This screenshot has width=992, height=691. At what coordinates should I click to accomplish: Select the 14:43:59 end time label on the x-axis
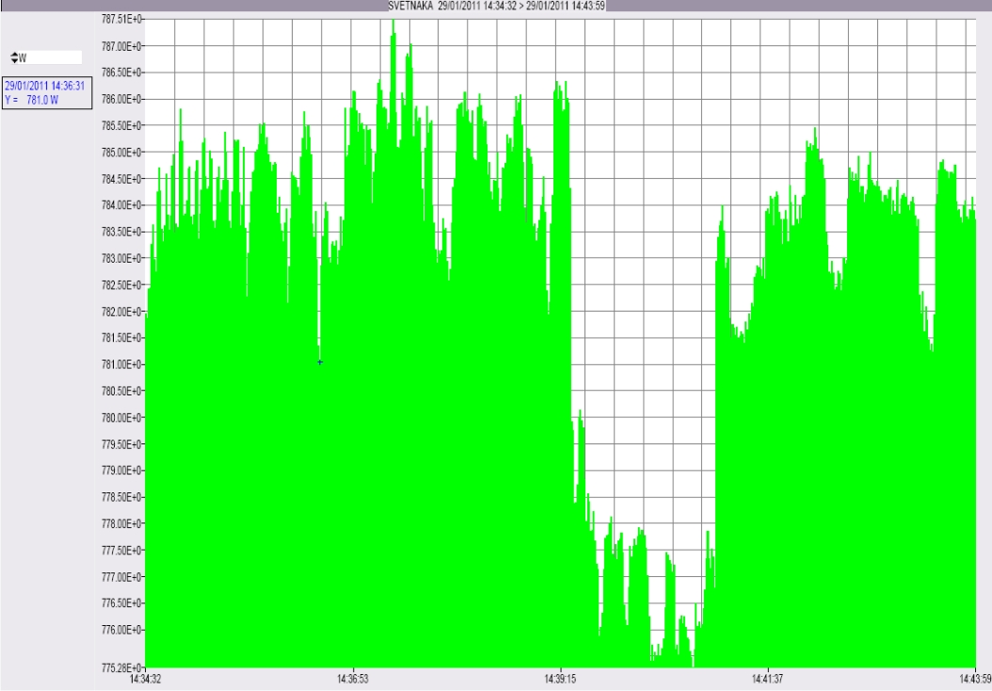975,679
